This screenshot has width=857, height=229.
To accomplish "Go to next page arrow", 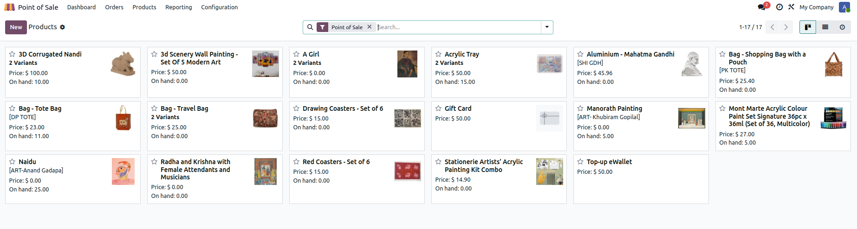I will [x=786, y=27].
